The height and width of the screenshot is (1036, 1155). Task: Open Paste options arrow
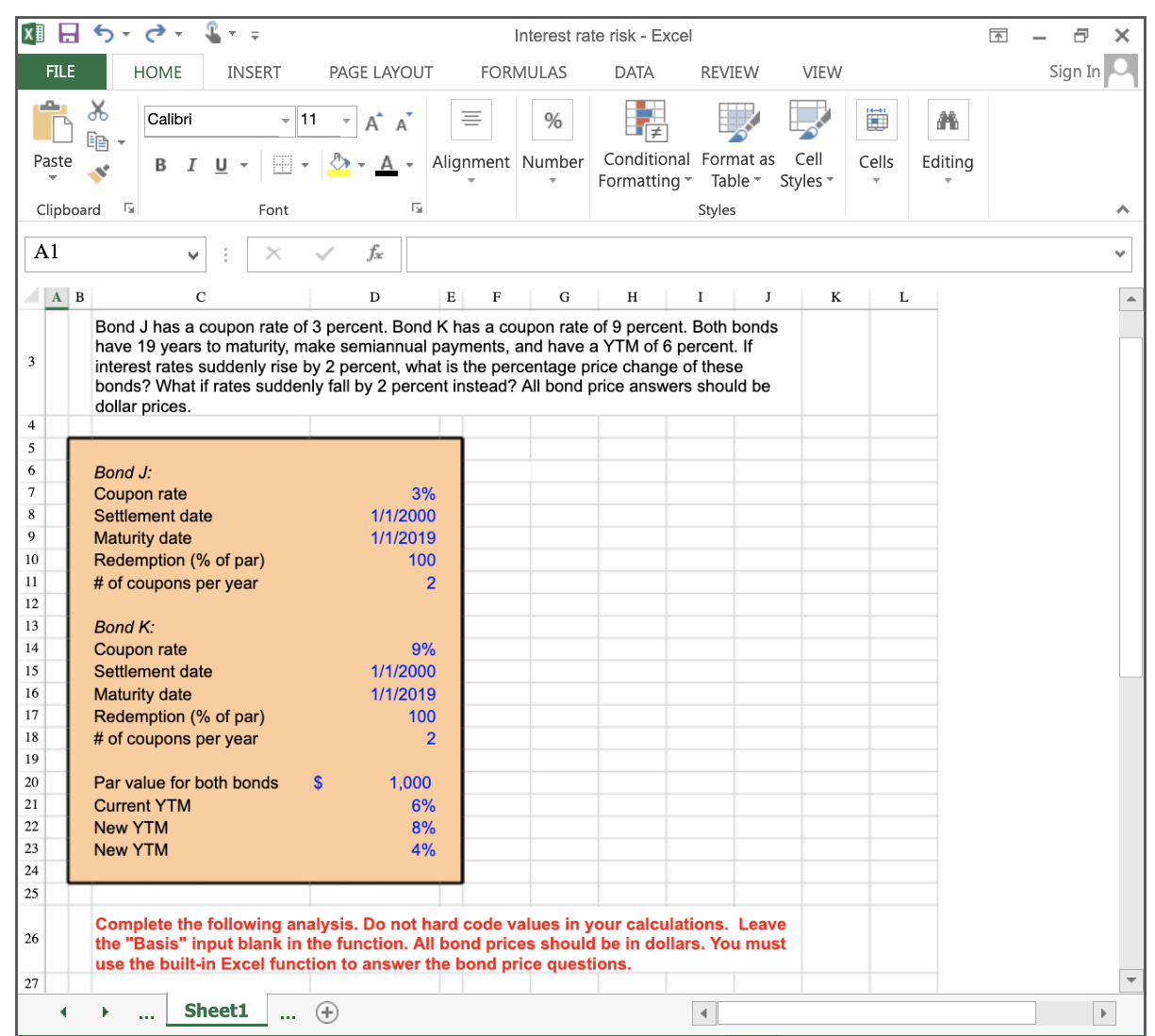(x=53, y=177)
